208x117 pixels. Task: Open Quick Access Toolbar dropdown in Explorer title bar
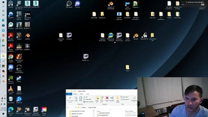point(76,91)
